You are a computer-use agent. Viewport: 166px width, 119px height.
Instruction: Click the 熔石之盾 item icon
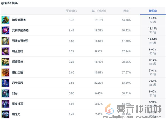pyautogui.click(x=5, y=72)
